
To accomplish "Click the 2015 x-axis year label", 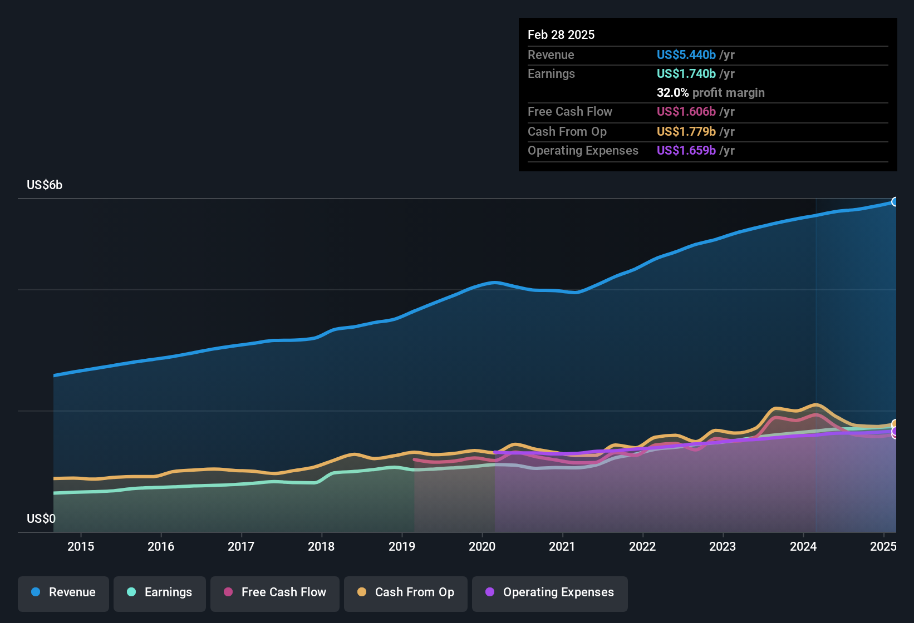I will [81, 547].
